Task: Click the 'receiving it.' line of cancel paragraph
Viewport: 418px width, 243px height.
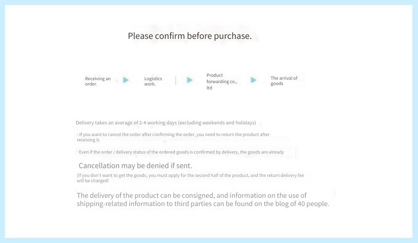Action: point(88,139)
